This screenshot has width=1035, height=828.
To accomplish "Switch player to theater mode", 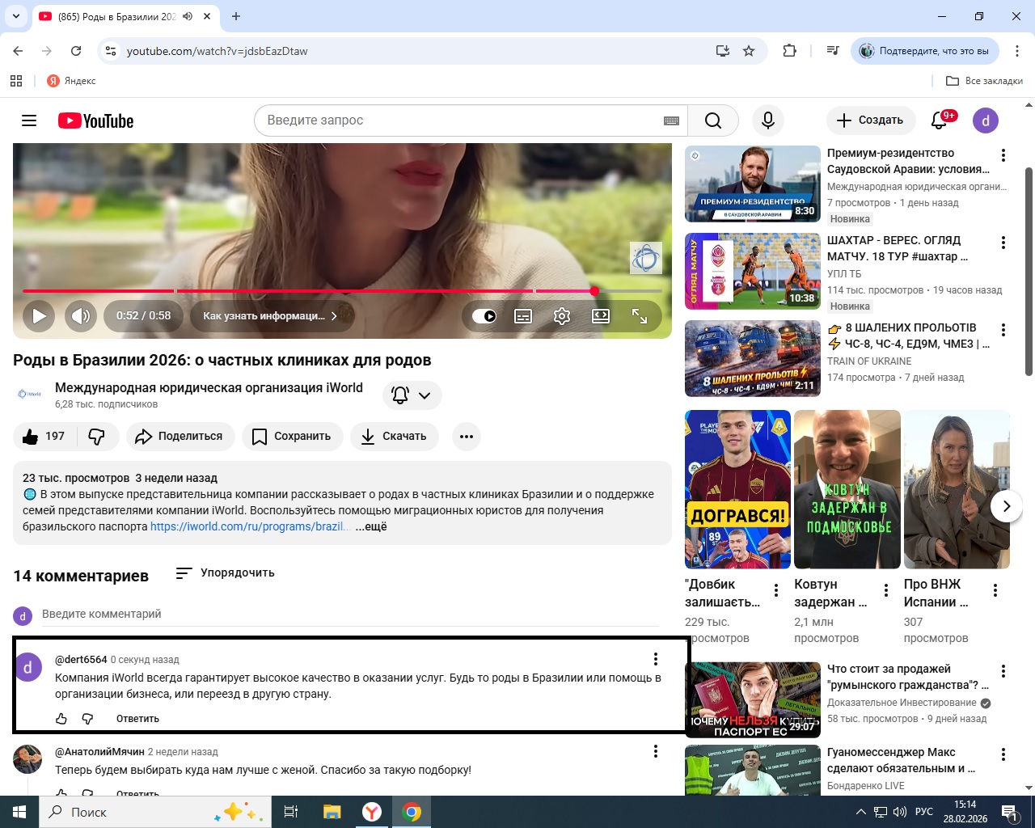I will pyautogui.click(x=601, y=316).
